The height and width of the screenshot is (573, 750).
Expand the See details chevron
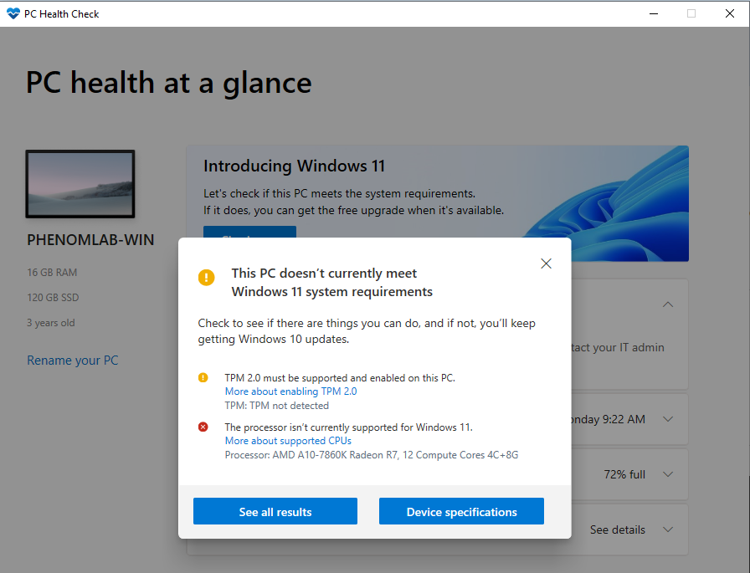tap(668, 530)
